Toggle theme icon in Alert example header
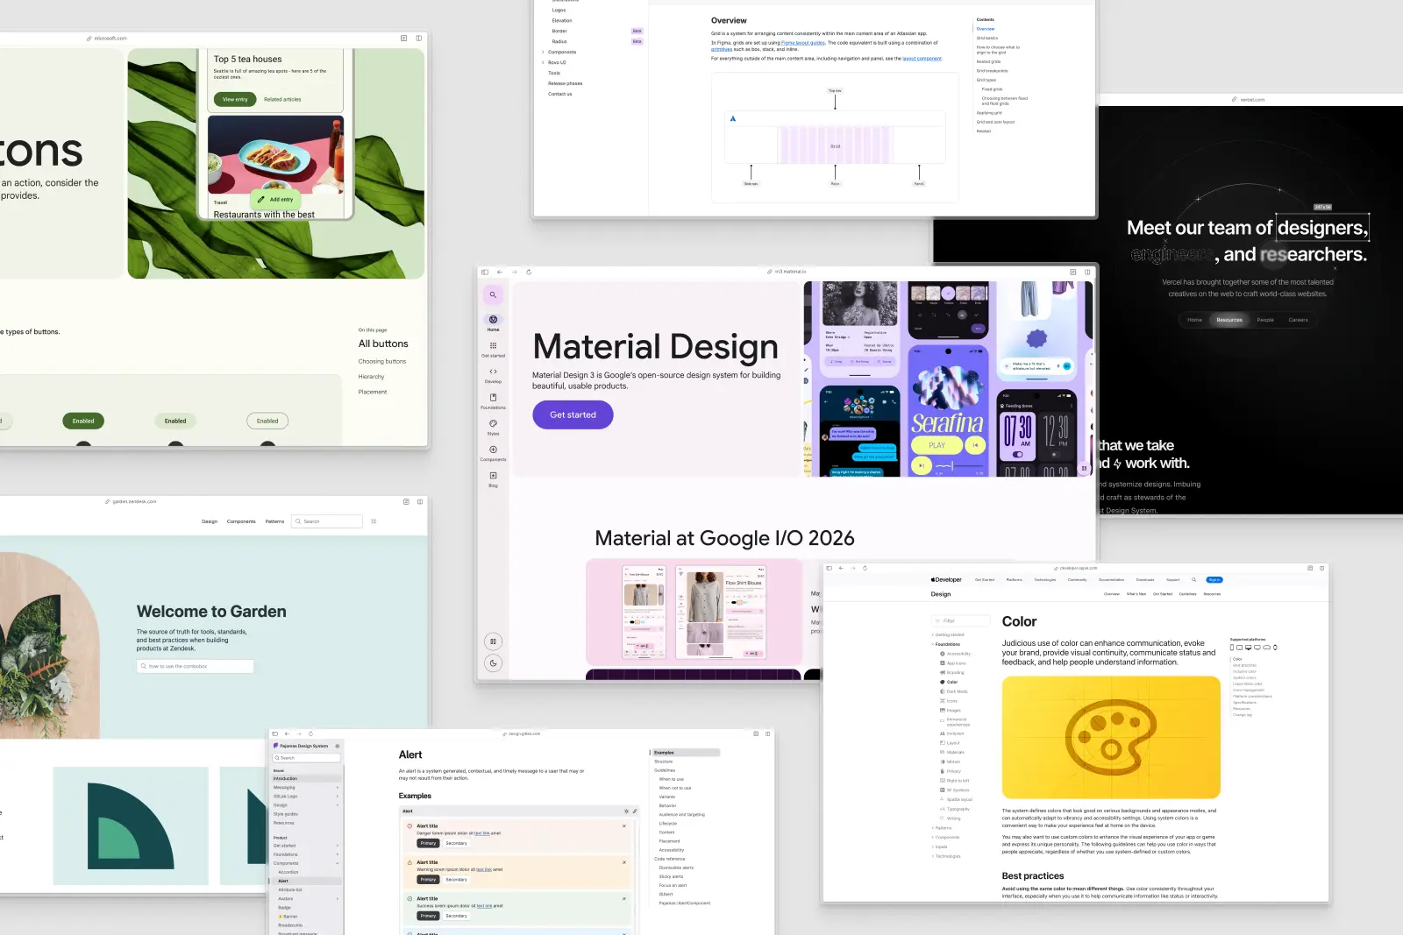Image resolution: width=1403 pixels, height=935 pixels. 626,811
